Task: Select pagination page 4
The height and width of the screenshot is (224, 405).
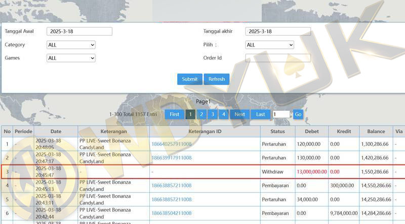Action: click(x=224, y=115)
